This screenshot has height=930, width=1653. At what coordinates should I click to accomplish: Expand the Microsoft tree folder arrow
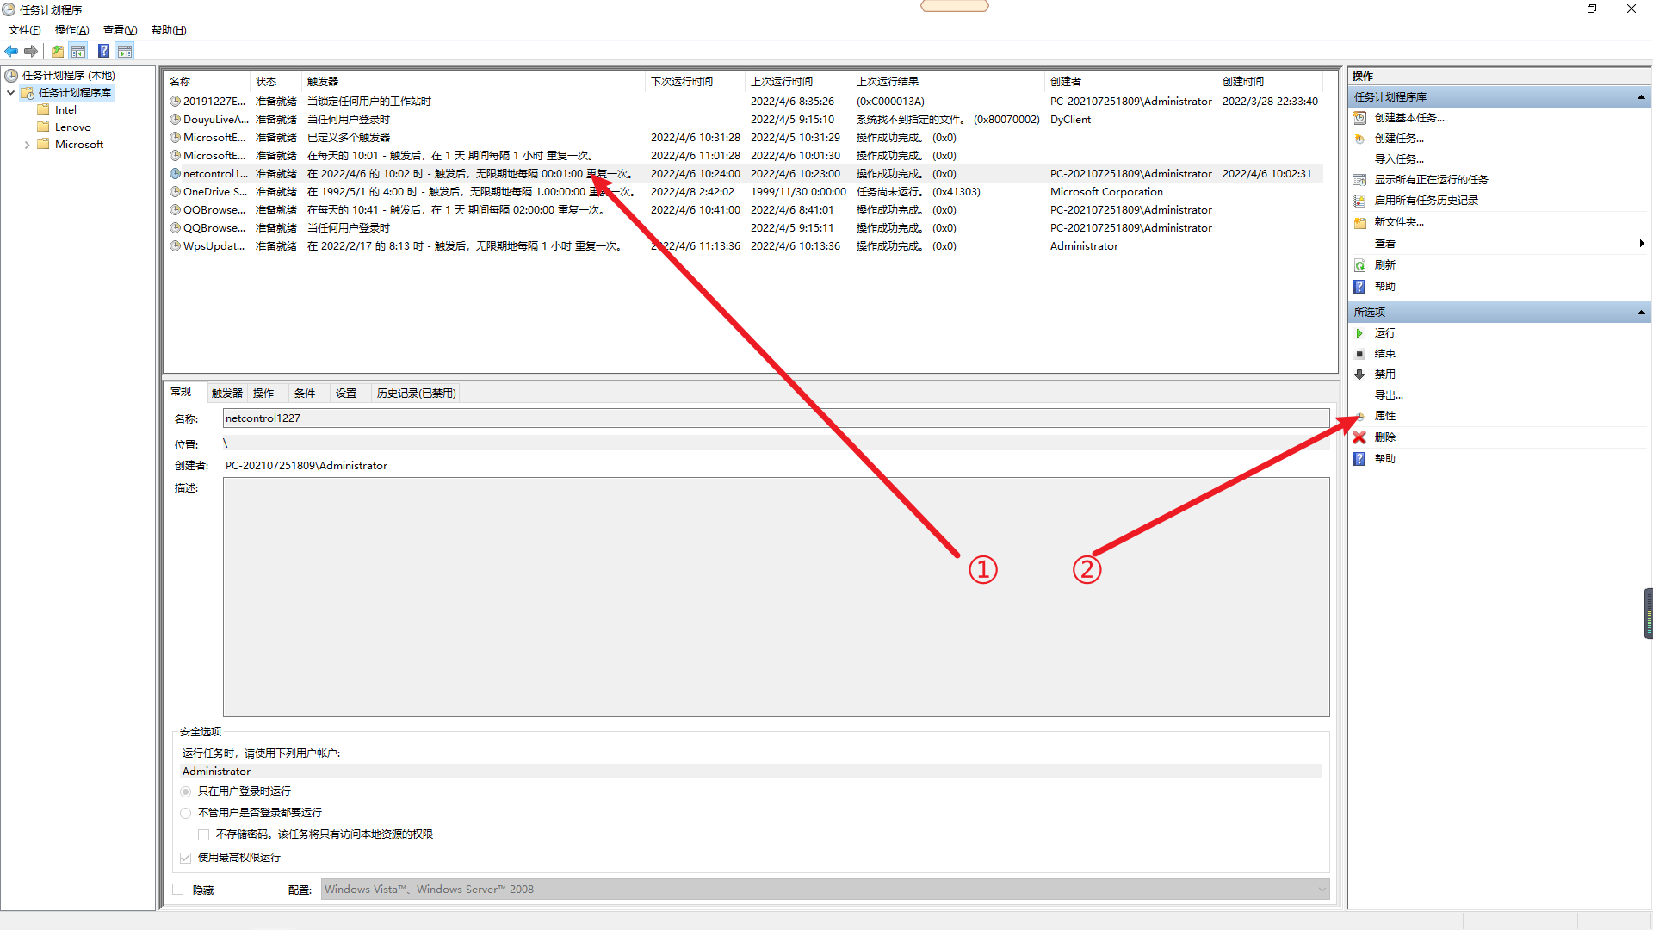coord(27,145)
